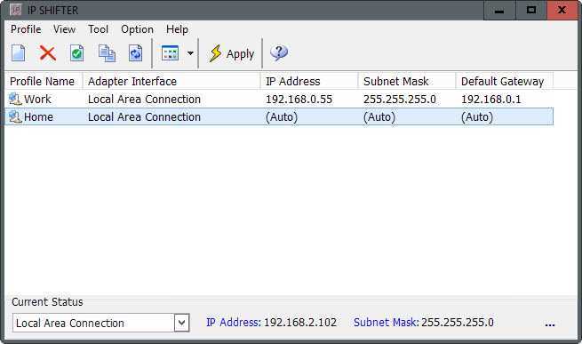The height and width of the screenshot is (344, 582).
Task: Open the Option menu
Action: (x=137, y=29)
